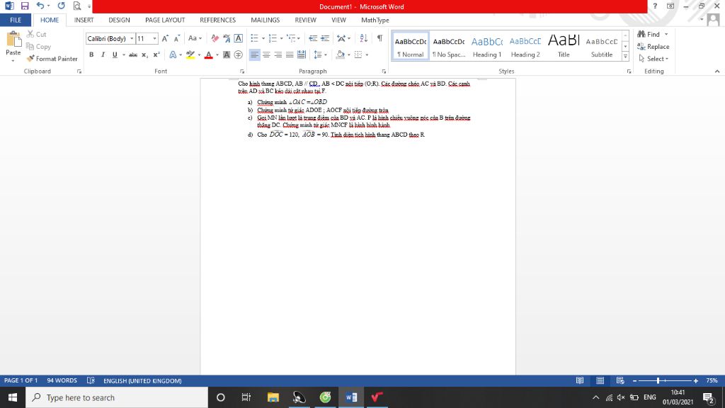Decrease the paragraph indent
Viewport: 725px width, 408px height.
313,38
